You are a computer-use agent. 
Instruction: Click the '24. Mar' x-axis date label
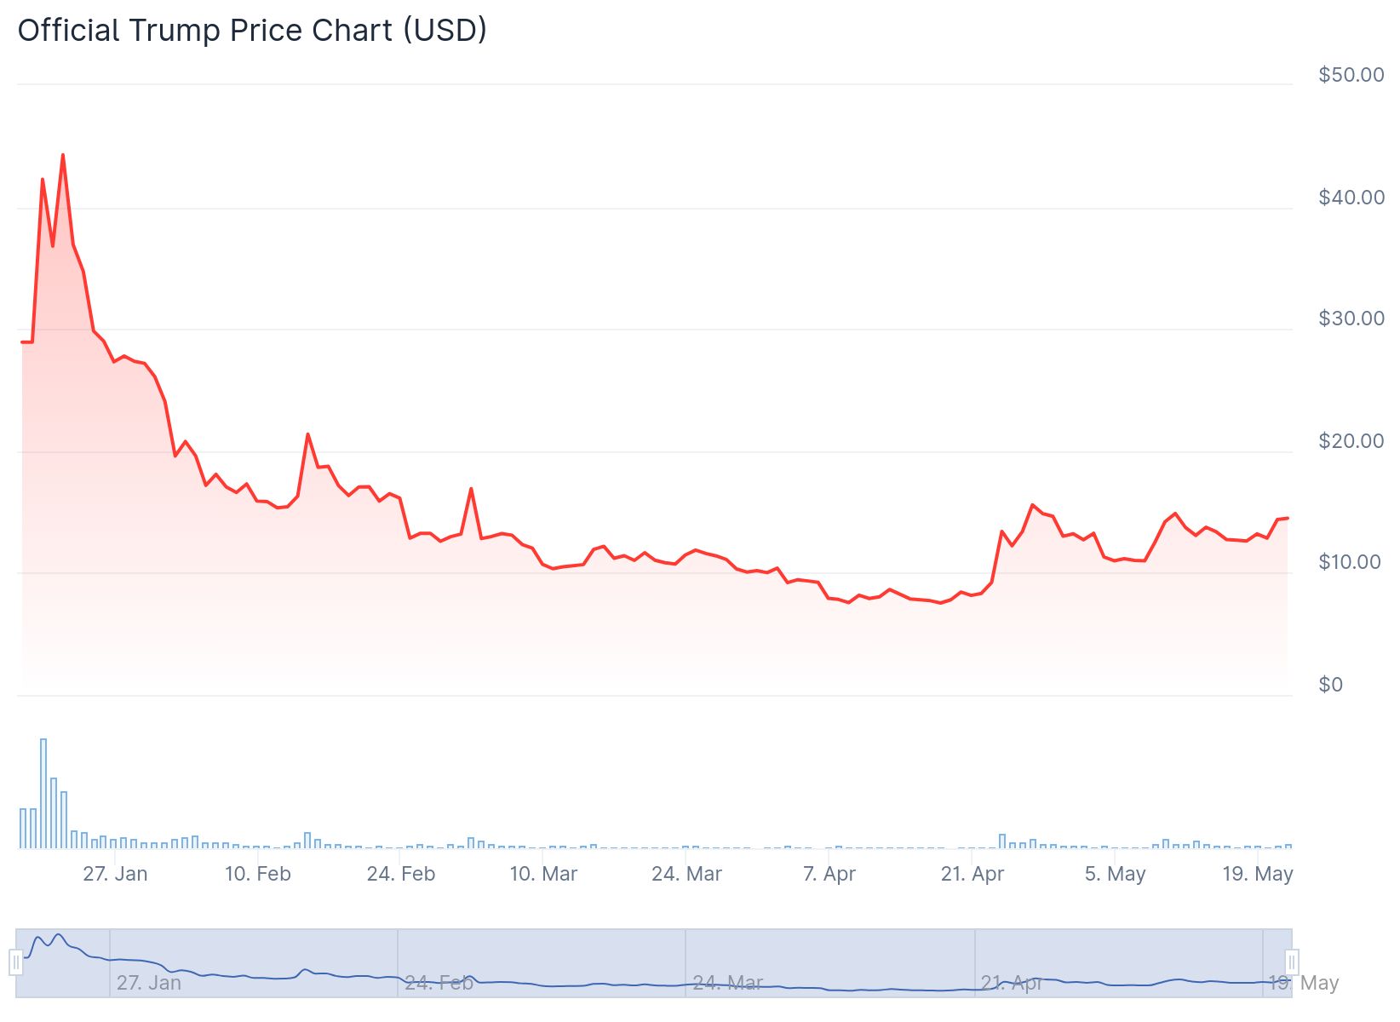pyautogui.click(x=686, y=874)
